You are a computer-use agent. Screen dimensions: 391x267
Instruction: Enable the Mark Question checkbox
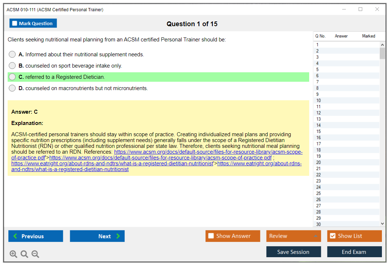coord(15,23)
